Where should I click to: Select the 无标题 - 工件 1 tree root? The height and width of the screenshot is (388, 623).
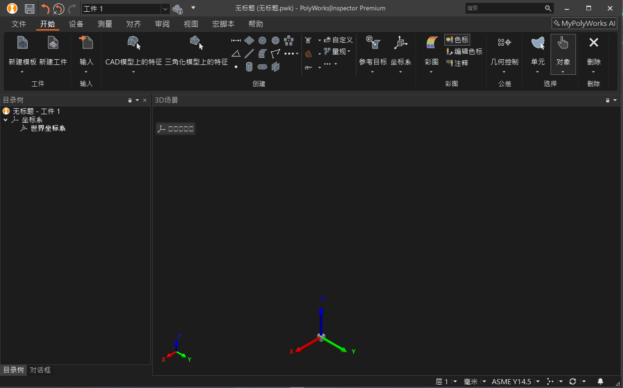[36, 111]
